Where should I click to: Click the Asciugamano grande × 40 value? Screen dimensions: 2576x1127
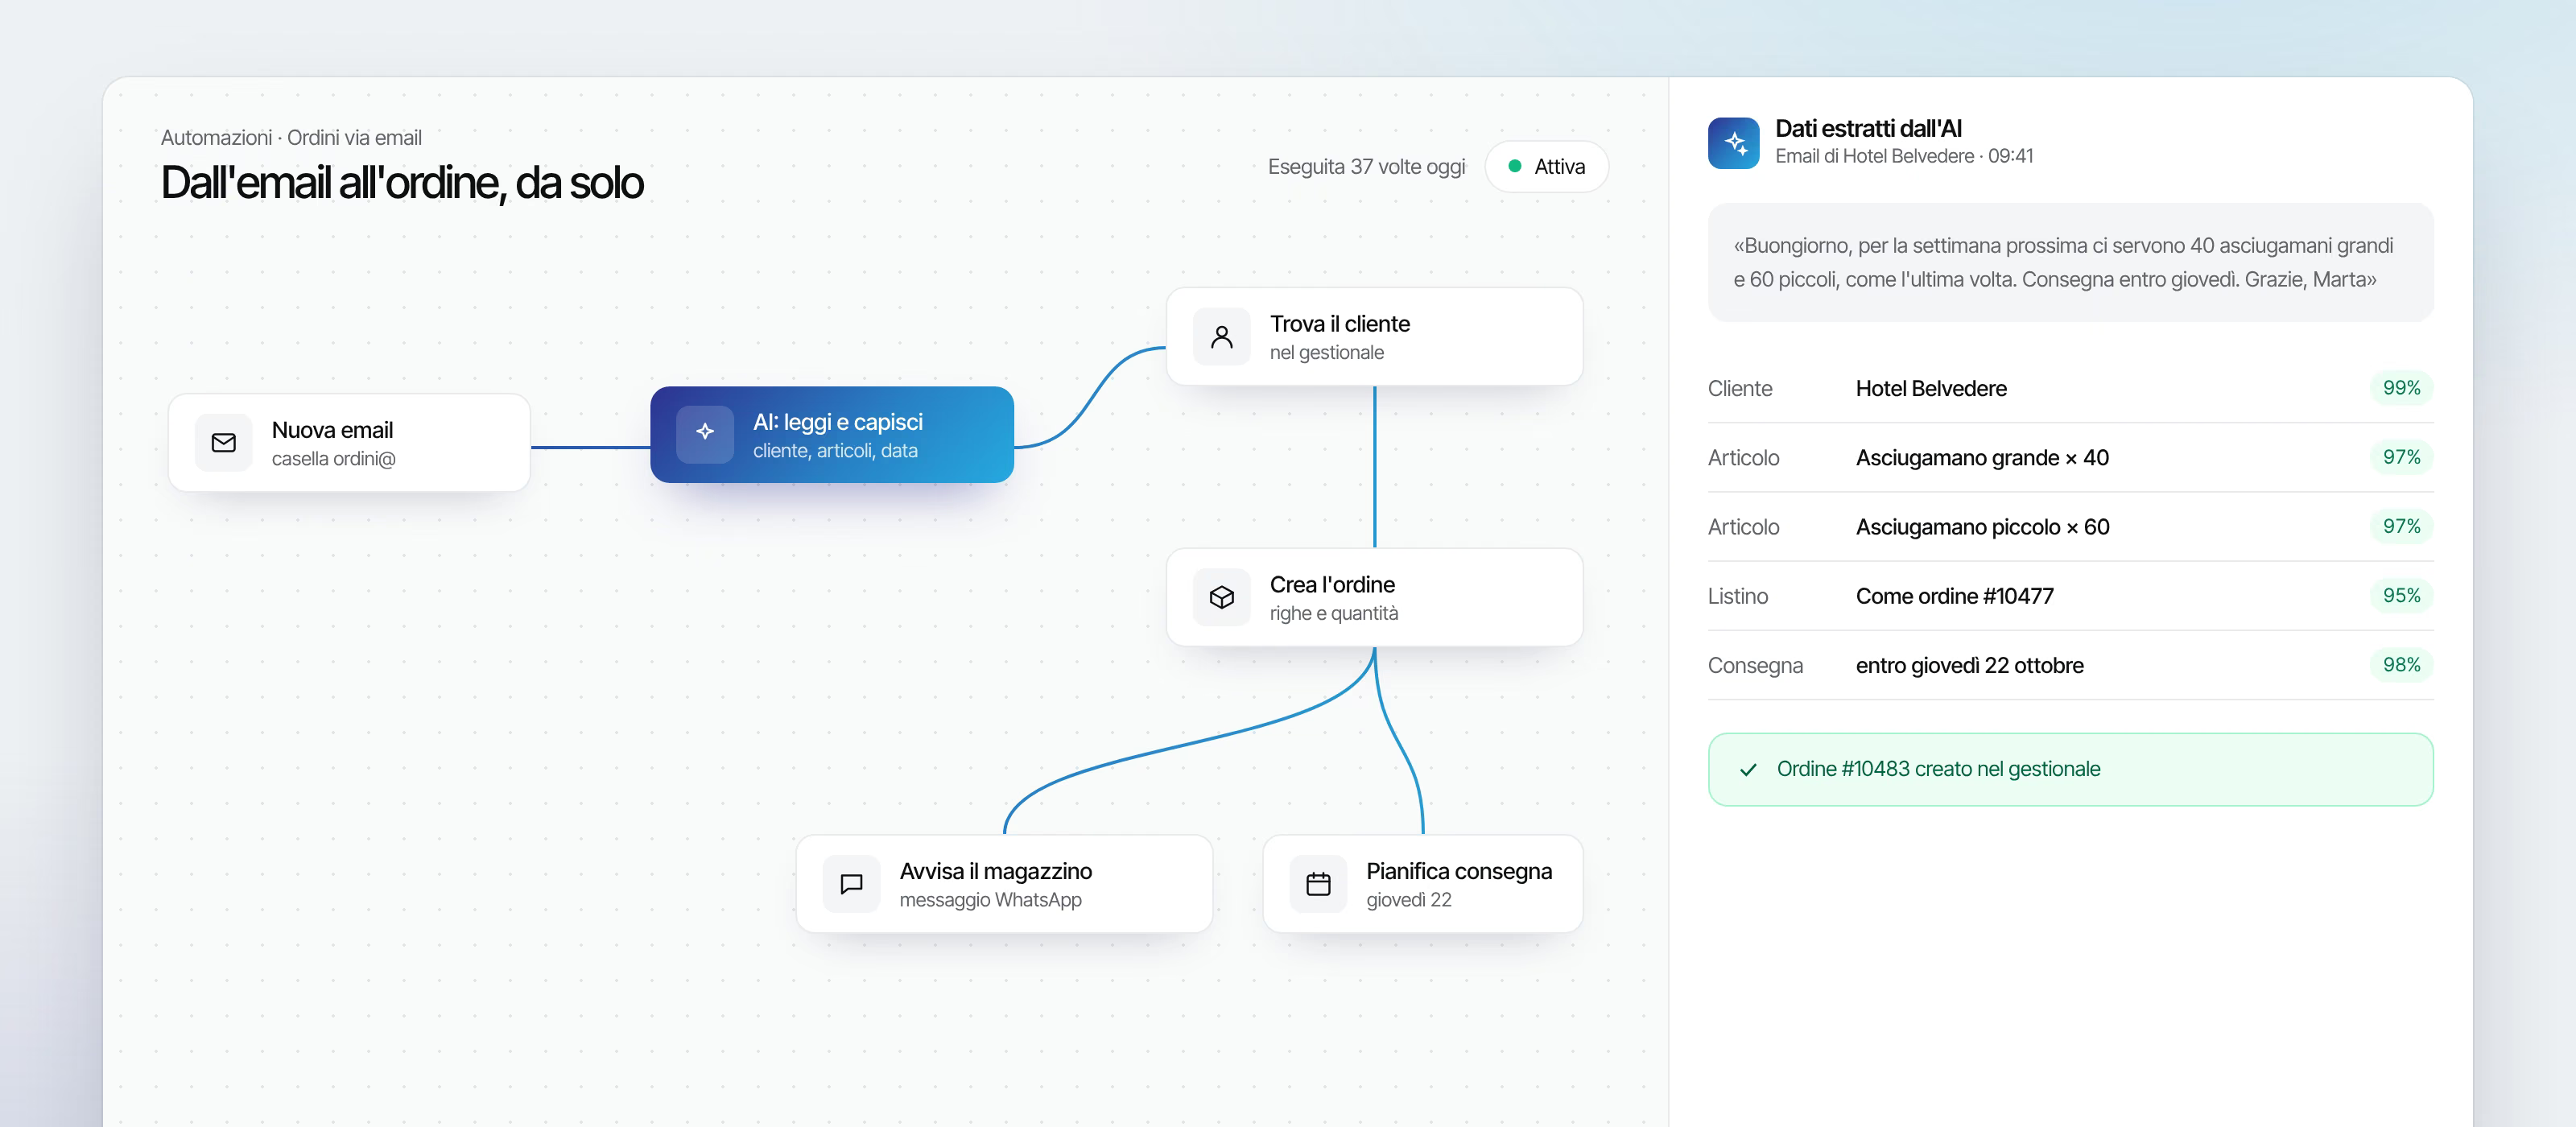[1982, 458]
